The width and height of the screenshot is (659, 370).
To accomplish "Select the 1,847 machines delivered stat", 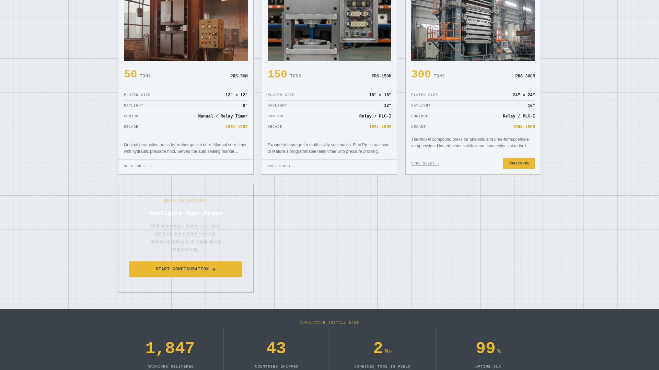I will coord(170,348).
